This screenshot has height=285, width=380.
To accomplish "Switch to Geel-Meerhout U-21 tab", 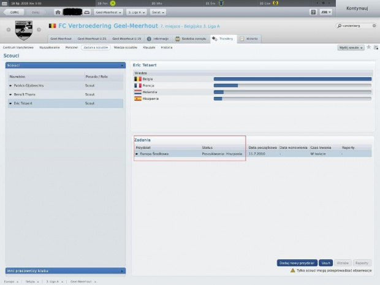I will tap(91, 39).
